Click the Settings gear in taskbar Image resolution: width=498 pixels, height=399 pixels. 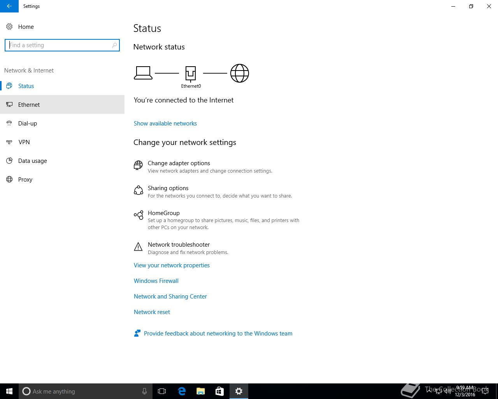pos(239,391)
